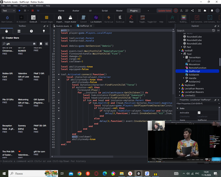The image size is (221, 177).
Task: Open File Explorer from the taskbar
Action: (x=122, y=173)
